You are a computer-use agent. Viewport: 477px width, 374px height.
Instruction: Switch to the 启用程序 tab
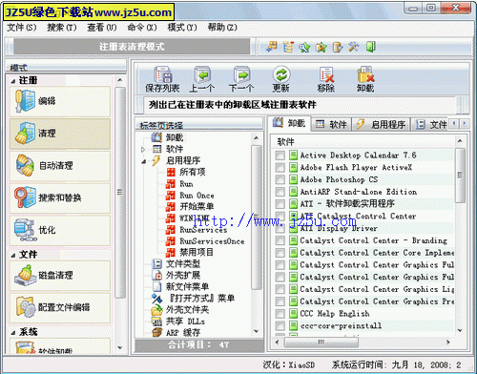381,124
